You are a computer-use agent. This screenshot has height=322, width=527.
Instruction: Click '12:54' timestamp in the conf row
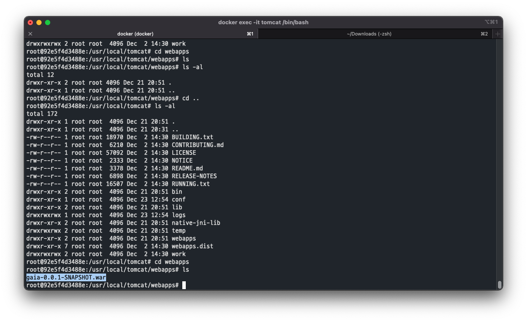(x=159, y=200)
